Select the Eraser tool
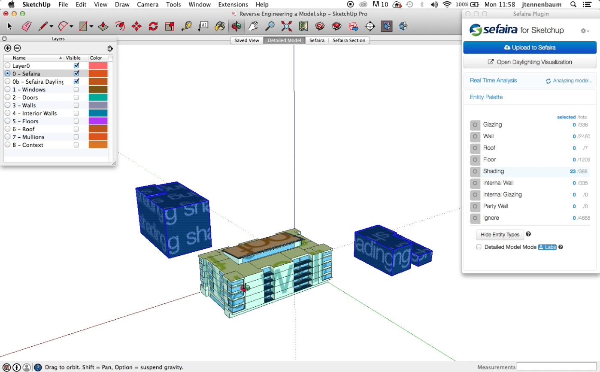 click(x=27, y=27)
